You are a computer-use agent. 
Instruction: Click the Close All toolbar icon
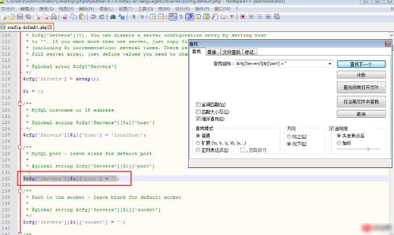point(46,17)
